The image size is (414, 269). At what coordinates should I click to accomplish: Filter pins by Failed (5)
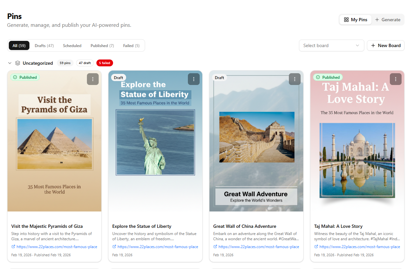pos(131,45)
